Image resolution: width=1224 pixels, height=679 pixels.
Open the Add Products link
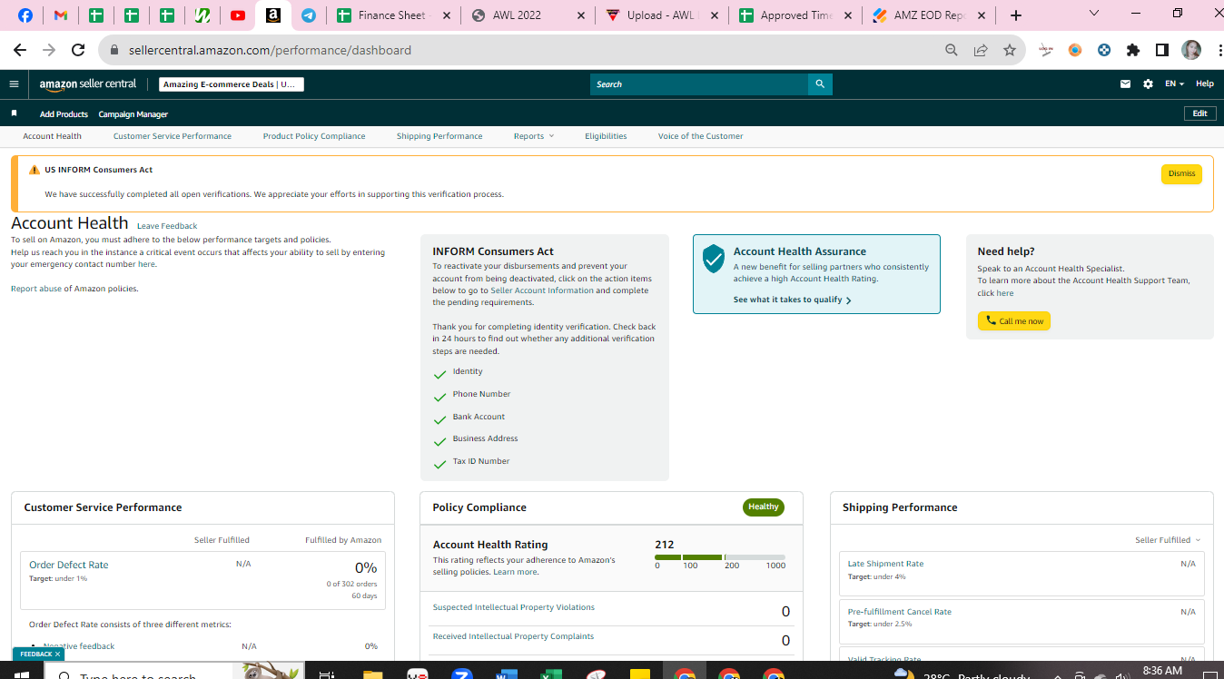64,114
